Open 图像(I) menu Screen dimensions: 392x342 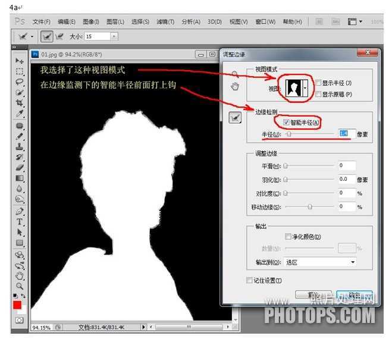pos(91,22)
